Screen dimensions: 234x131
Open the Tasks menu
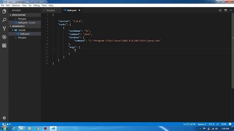(x=44, y=5)
